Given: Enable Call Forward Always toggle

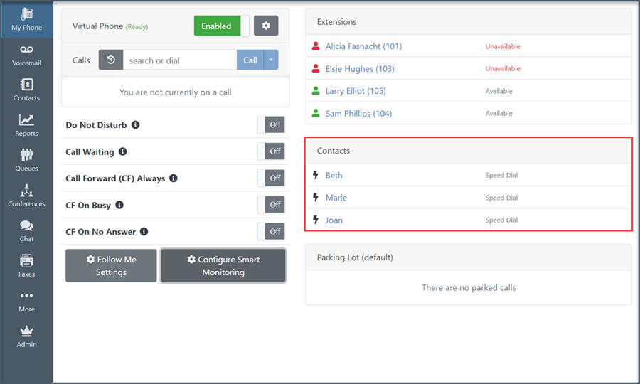Looking at the screenshot, I should pos(271,178).
